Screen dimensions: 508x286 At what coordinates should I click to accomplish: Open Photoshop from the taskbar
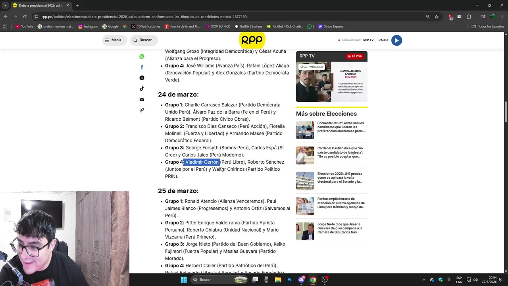pyautogui.click(x=290, y=280)
